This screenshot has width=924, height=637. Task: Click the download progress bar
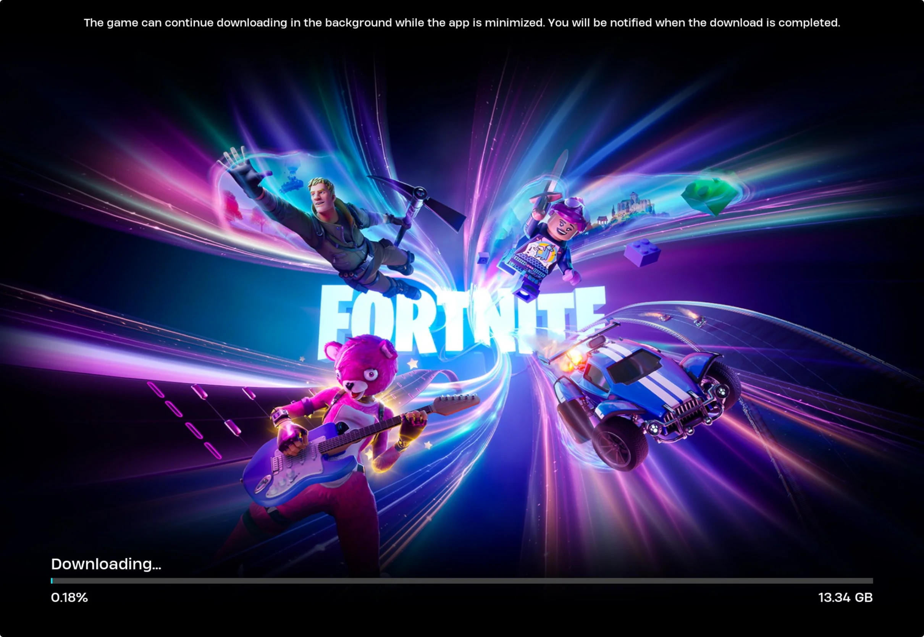(462, 581)
